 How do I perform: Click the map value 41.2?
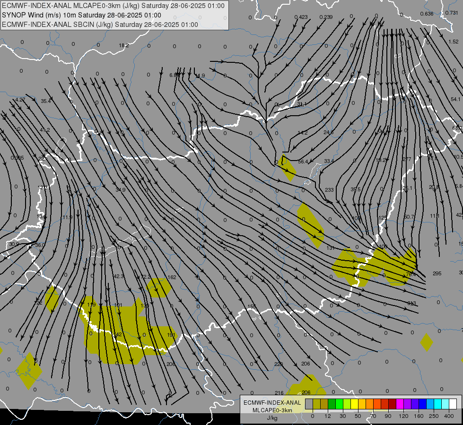(x=45, y=130)
